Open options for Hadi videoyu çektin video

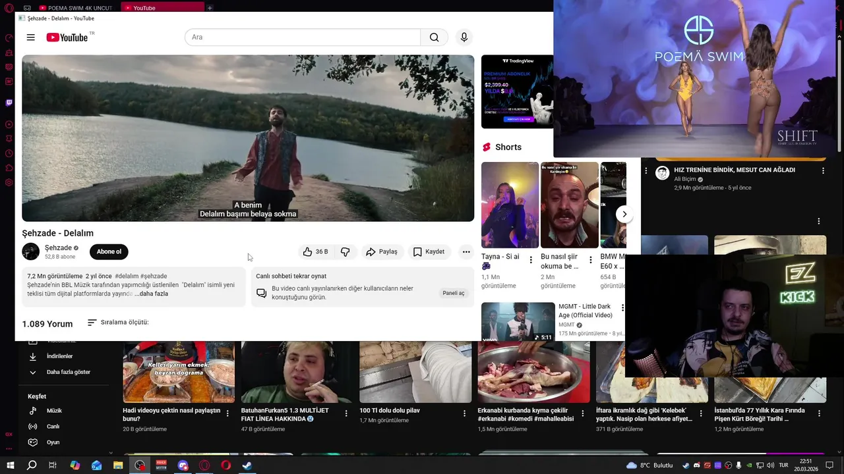pyautogui.click(x=227, y=413)
